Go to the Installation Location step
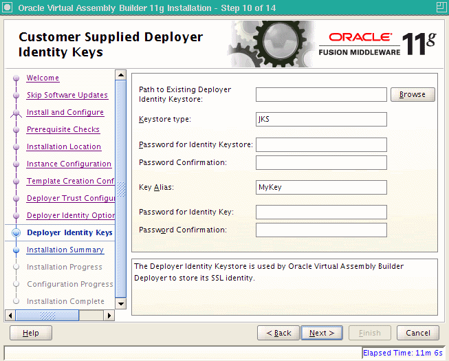The image size is (449, 361). pos(64,146)
